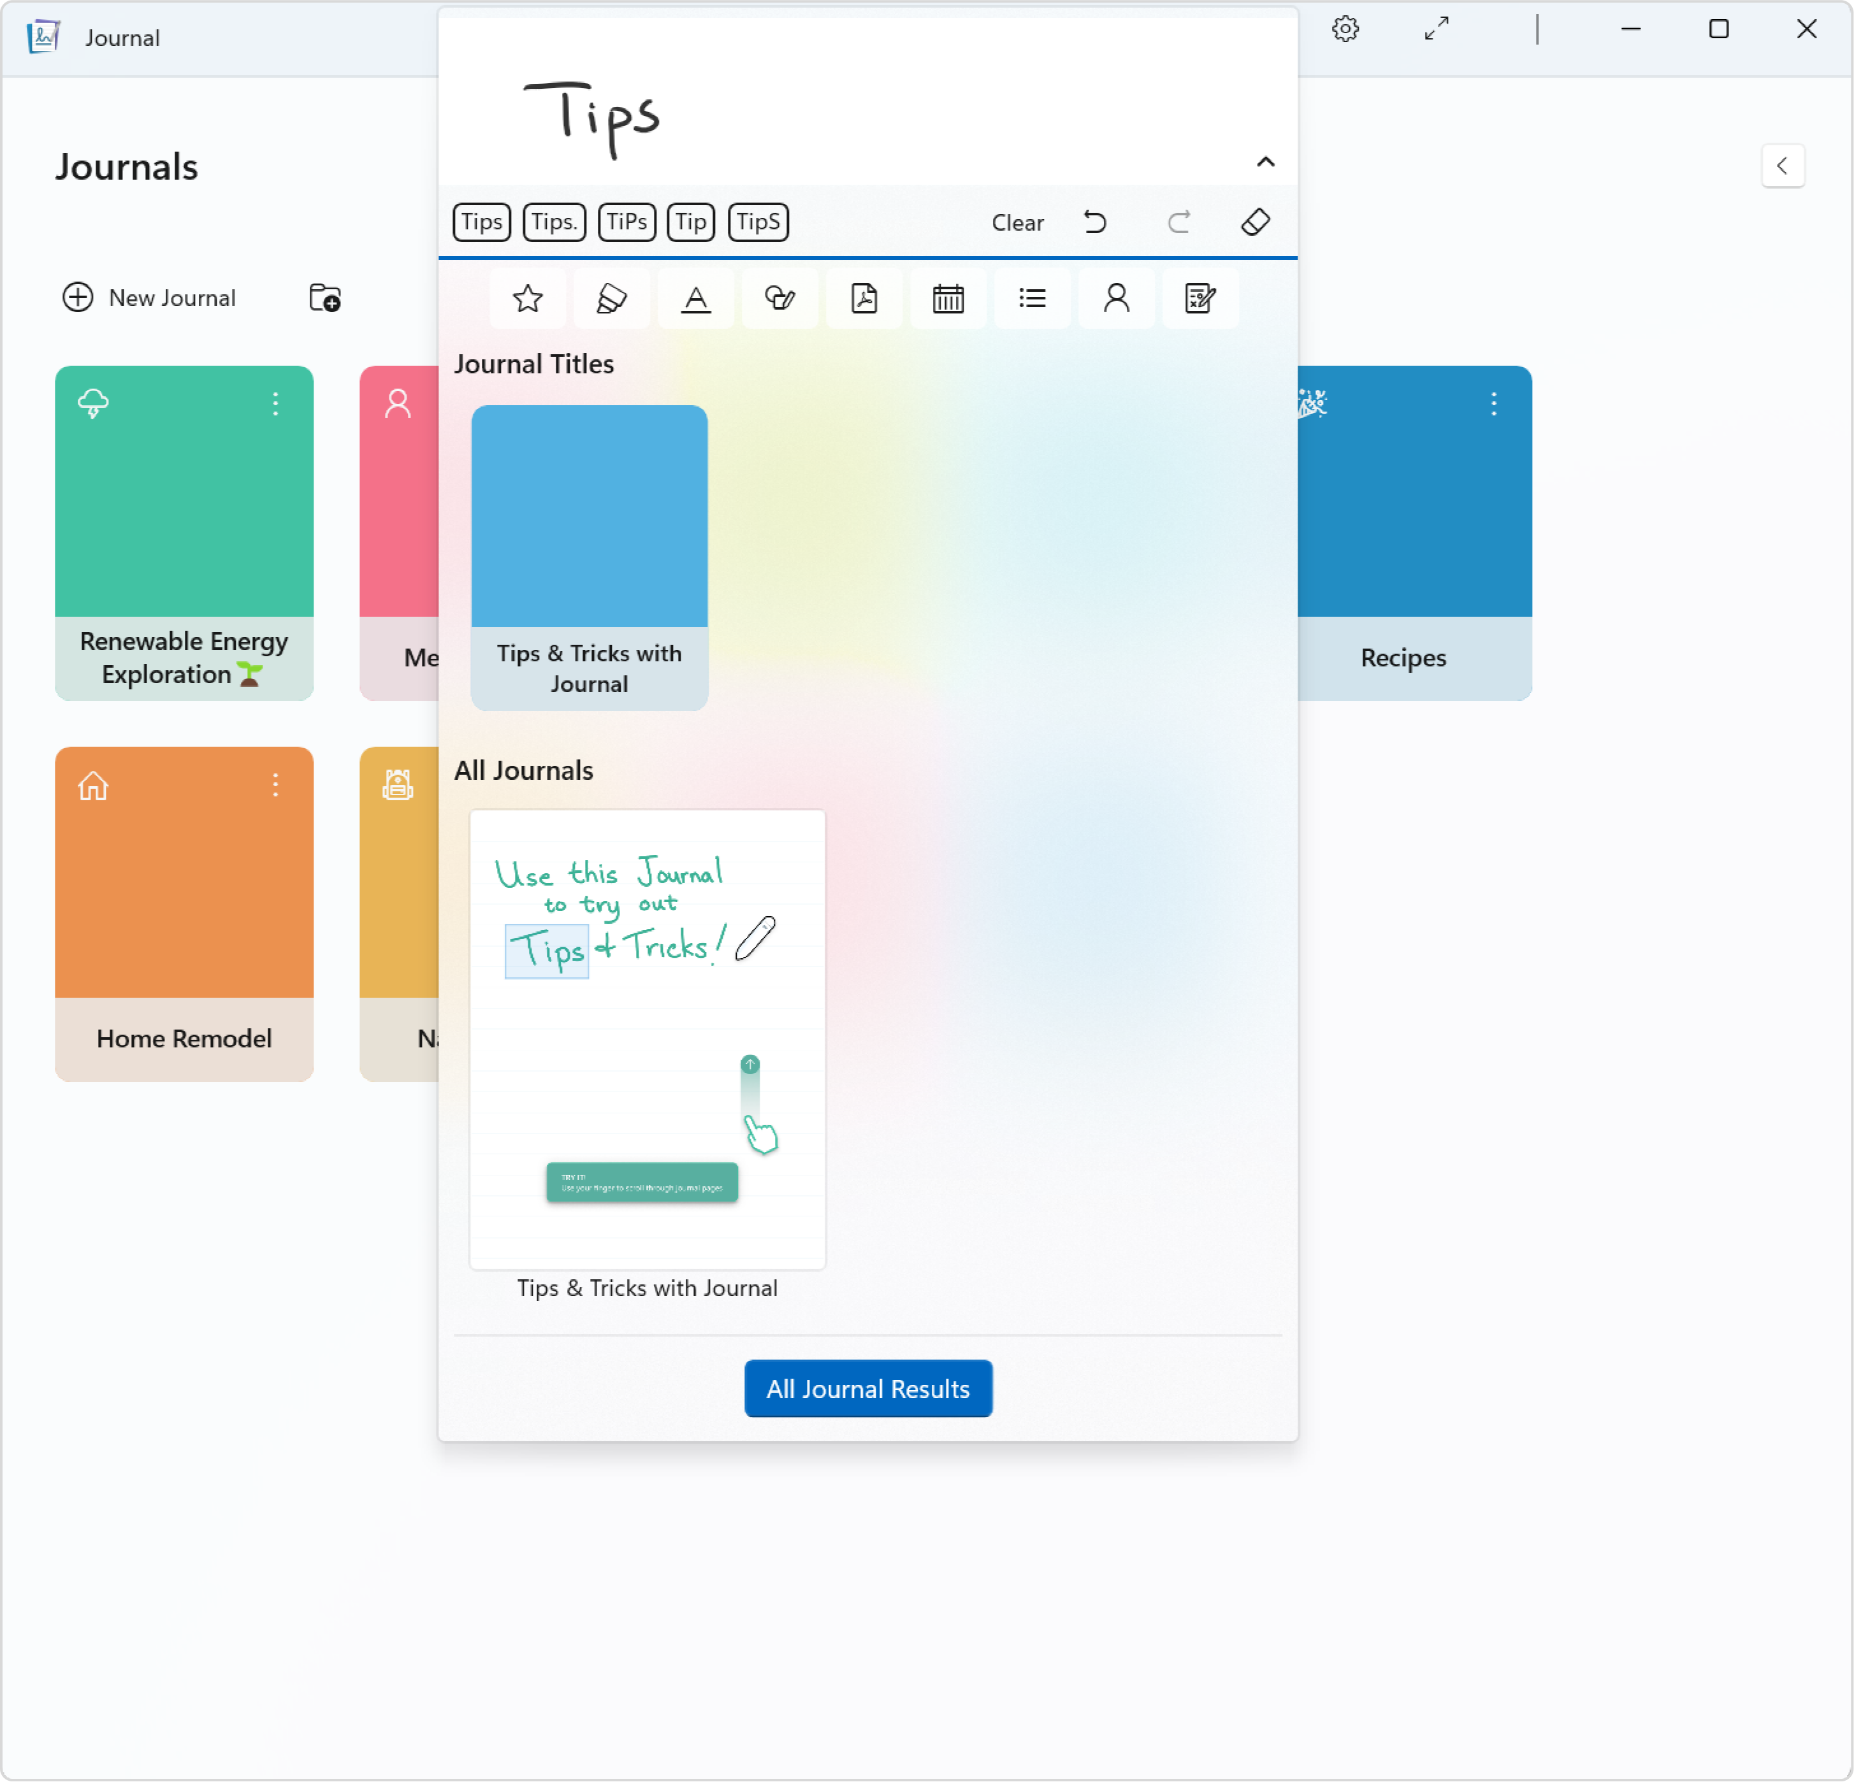Viewport: 1854px width, 1782px height.
Task: Collapse the search panel with chevron
Action: point(1264,162)
